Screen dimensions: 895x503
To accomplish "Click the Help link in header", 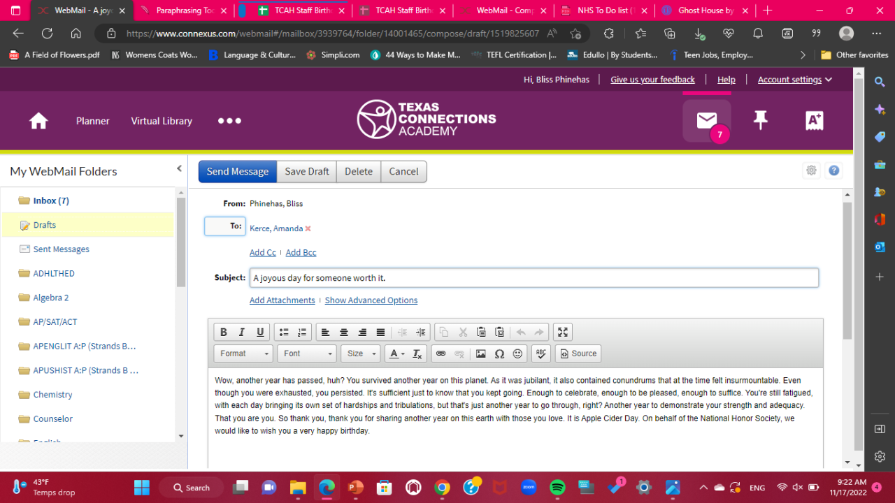I will pos(726,80).
